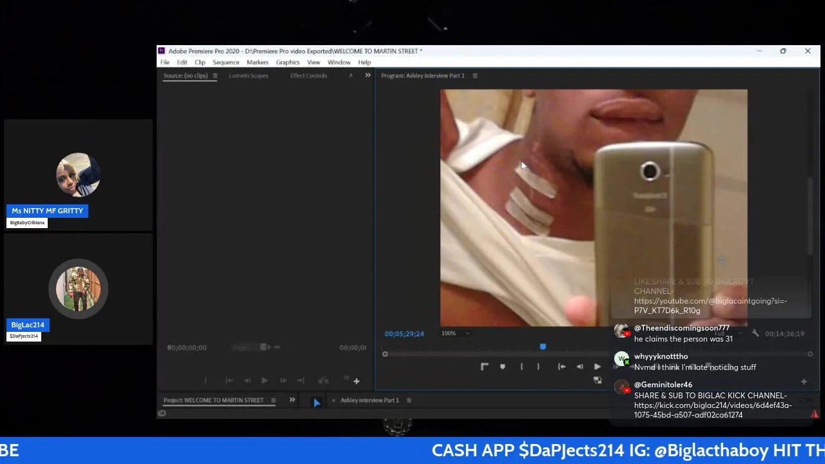Select Project: WELCOME TO MARTIN STREET tab
The width and height of the screenshot is (825, 464).
tap(213, 400)
